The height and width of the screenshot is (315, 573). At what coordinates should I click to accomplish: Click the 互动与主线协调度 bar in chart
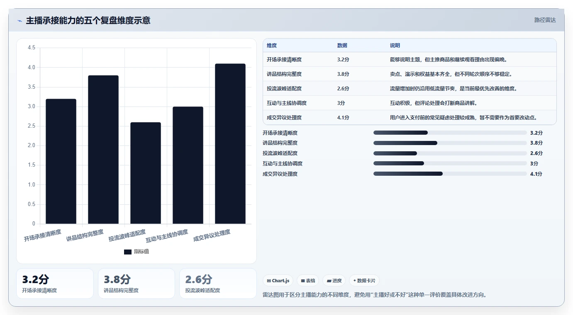(188, 165)
